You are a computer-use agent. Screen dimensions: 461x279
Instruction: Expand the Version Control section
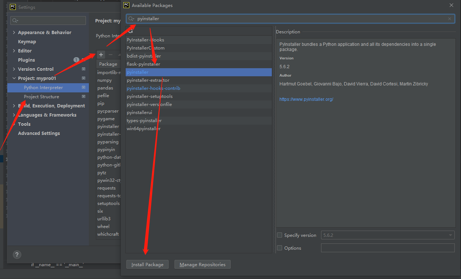pos(14,69)
